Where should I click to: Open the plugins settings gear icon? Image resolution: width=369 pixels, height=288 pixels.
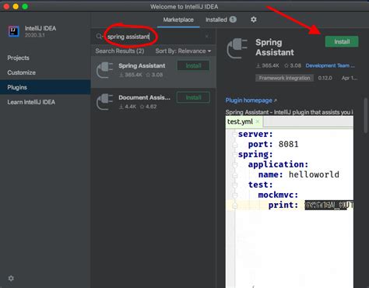click(x=254, y=19)
